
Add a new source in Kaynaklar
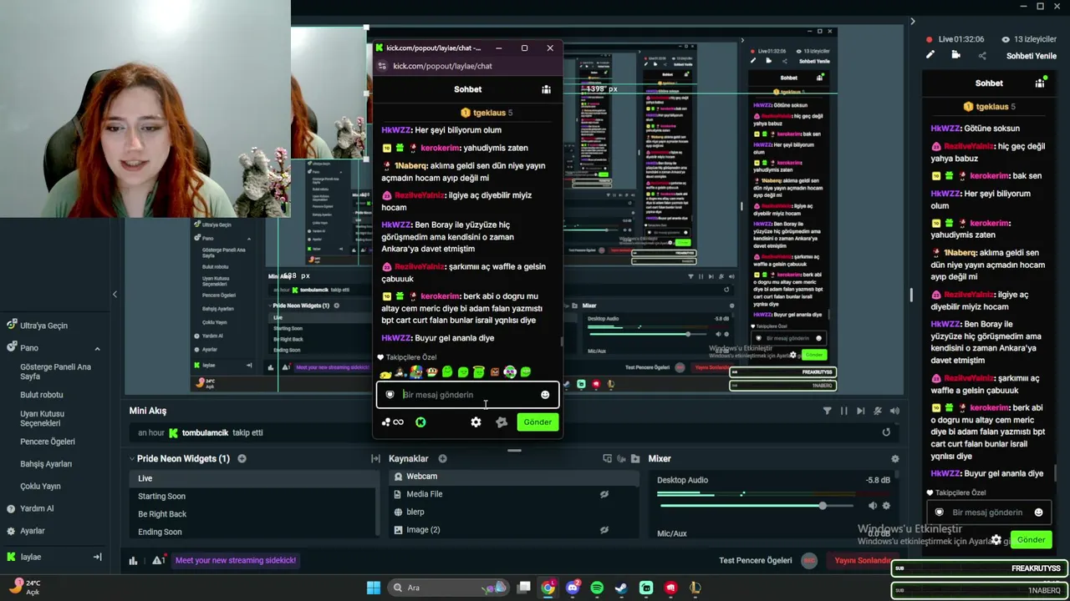pos(442,458)
